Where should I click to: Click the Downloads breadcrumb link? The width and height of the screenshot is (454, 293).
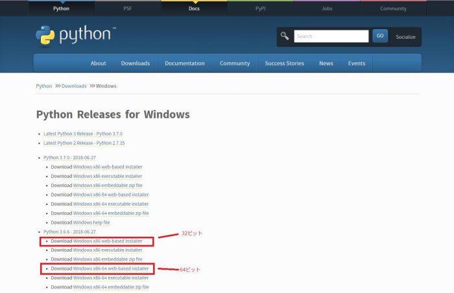pos(74,86)
